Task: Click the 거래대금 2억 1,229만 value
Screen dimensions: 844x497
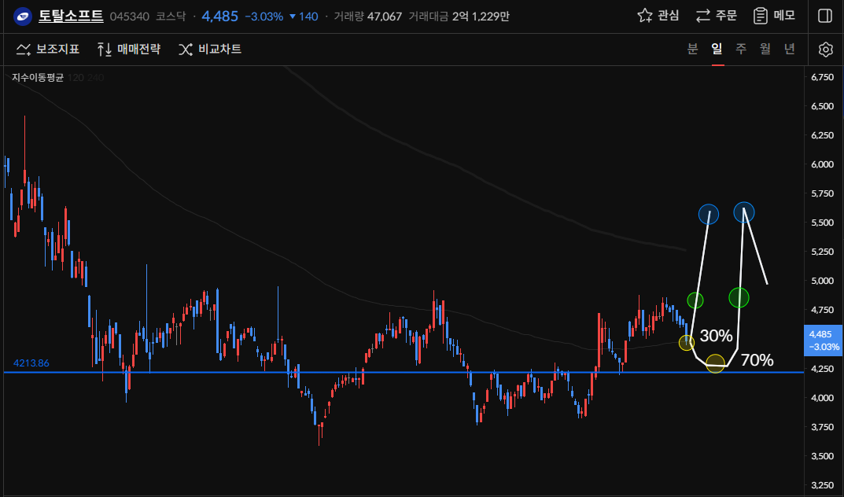Action: tap(459, 17)
